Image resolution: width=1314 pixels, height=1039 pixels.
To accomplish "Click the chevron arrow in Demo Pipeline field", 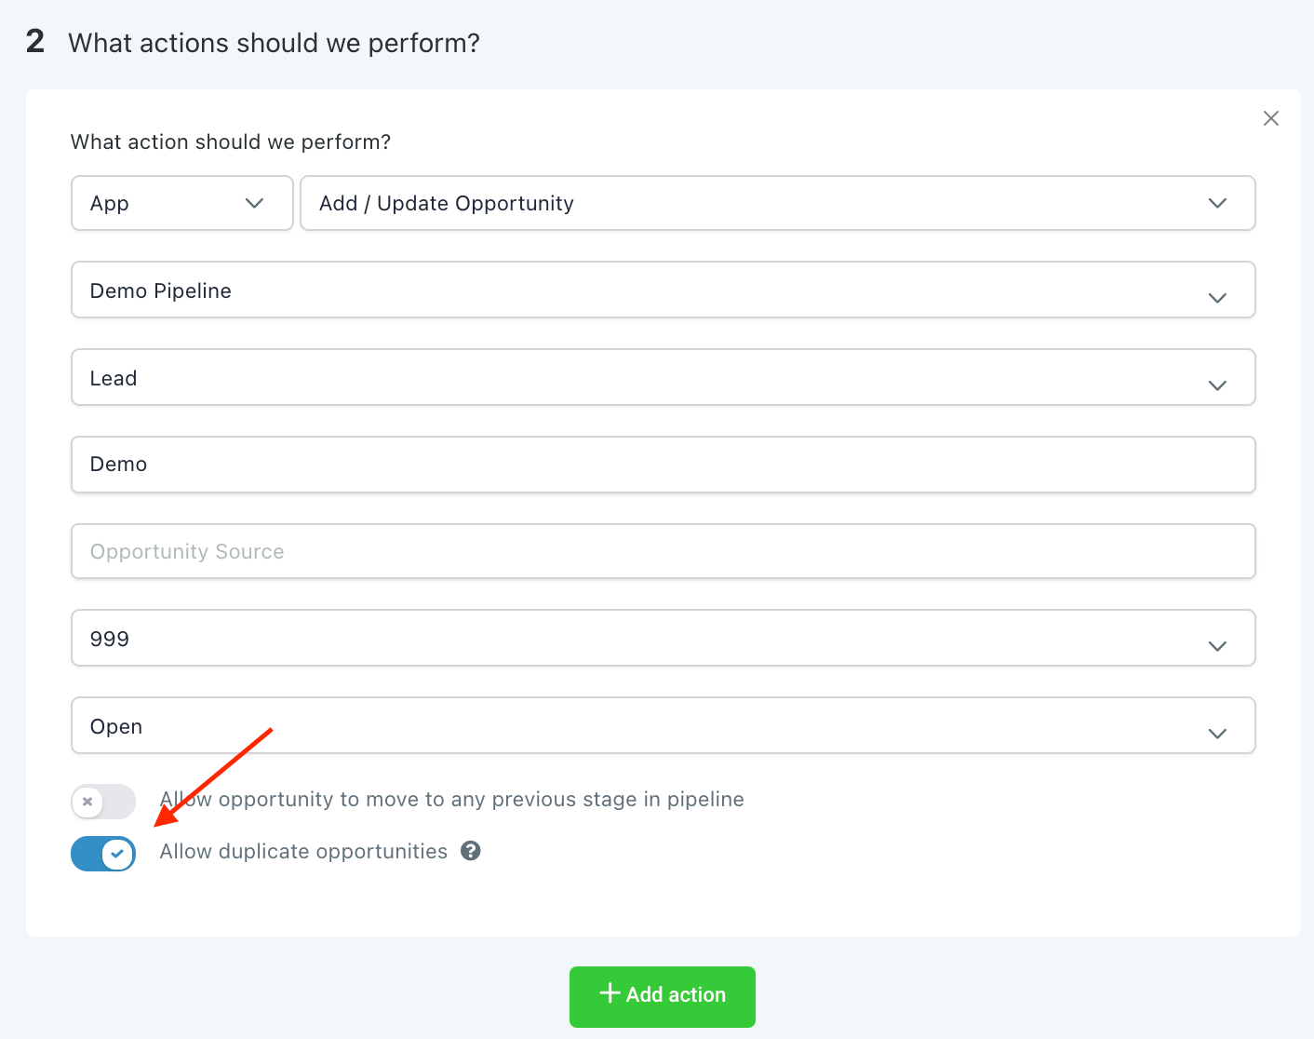I will 1217,298.
